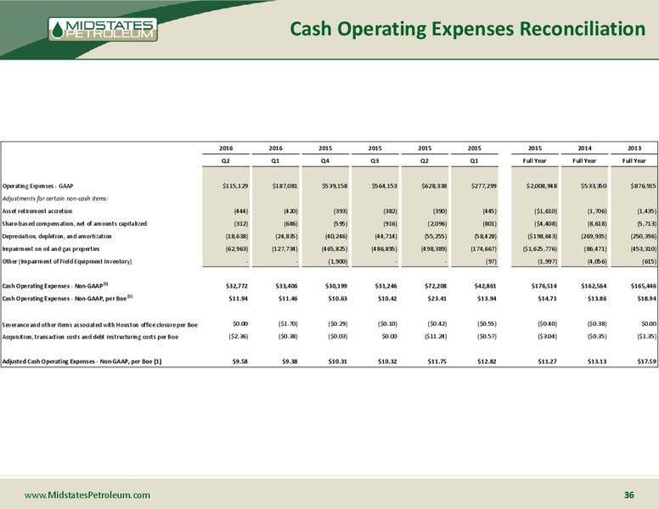
Task: Click acquisition costs value ($11.24)
Action: click(x=436, y=336)
